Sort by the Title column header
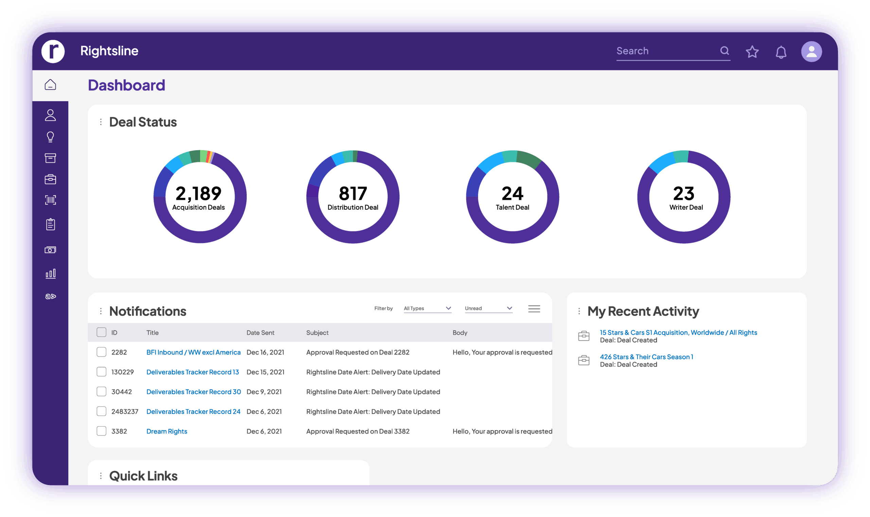 click(x=152, y=333)
